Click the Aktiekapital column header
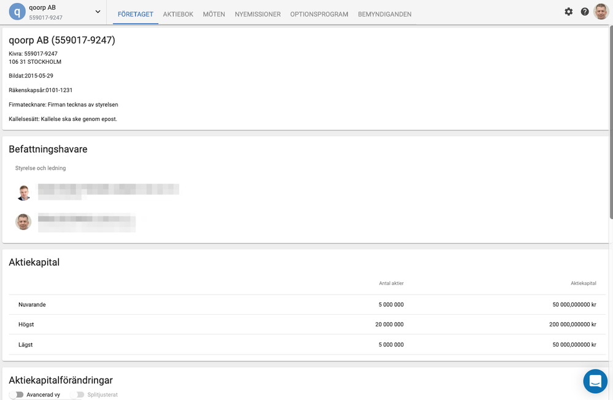Viewport: 613px width, 400px height. 584,283
